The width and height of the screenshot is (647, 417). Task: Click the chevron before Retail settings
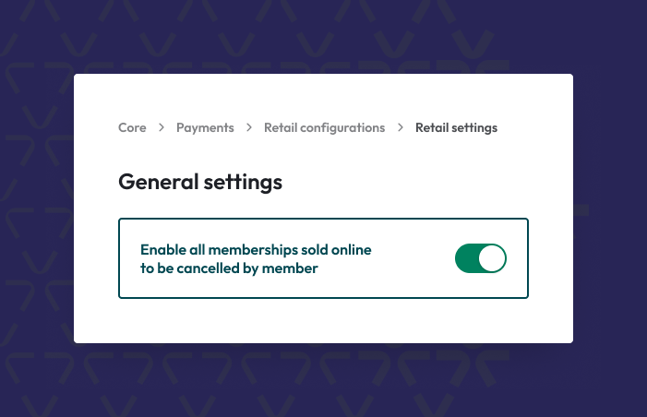[x=401, y=128]
